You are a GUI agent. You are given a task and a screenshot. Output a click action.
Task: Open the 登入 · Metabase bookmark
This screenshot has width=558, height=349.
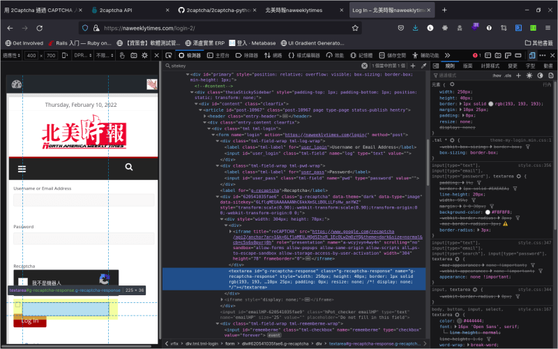coord(252,43)
